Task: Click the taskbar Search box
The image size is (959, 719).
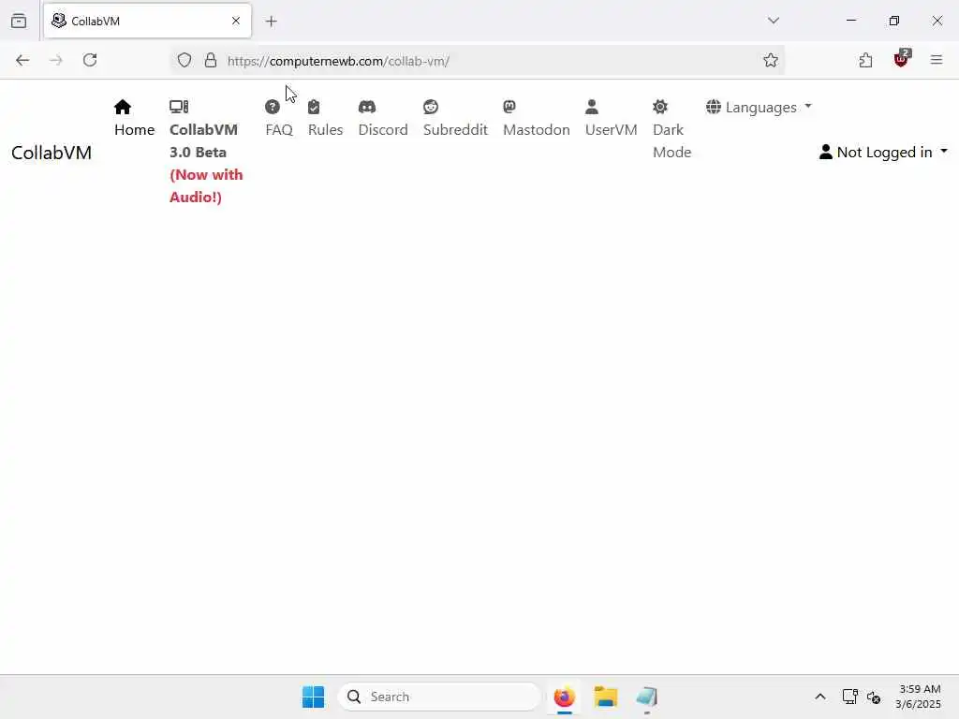Action: (439, 697)
